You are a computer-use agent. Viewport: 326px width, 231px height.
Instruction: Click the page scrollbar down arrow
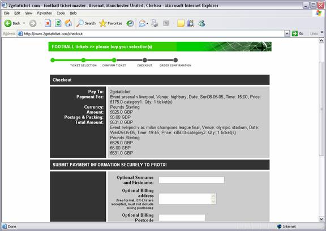pyautogui.click(x=321, y=219)
